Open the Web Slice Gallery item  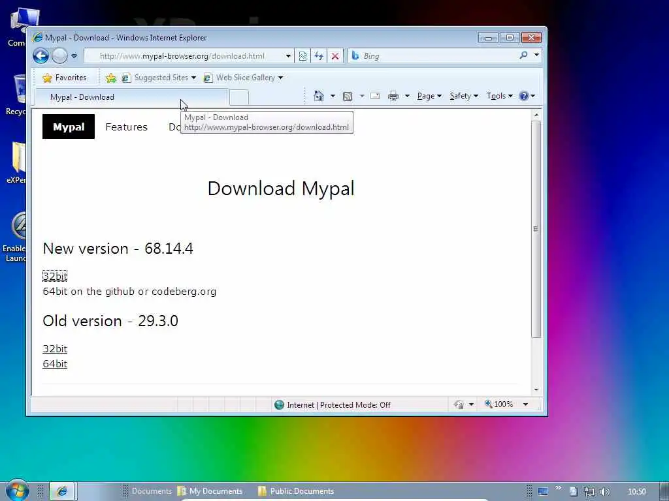pyautogui.click(x=243, y=78)
